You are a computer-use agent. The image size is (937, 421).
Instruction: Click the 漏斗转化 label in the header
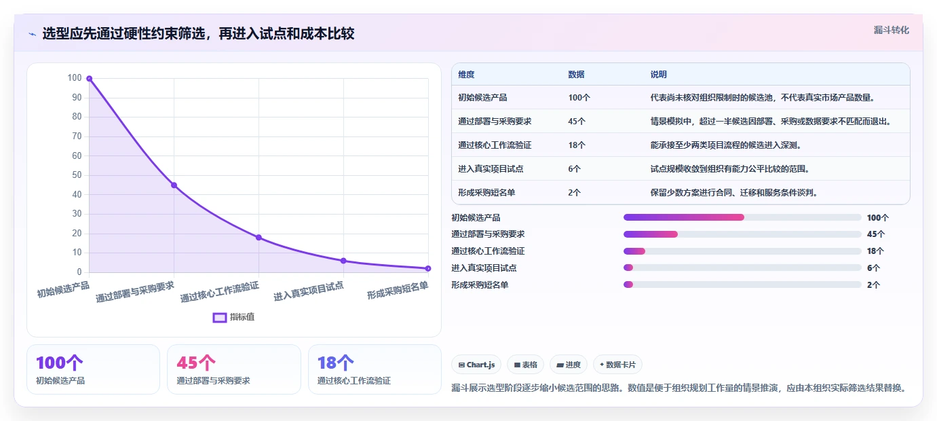[x=891, y=30]
